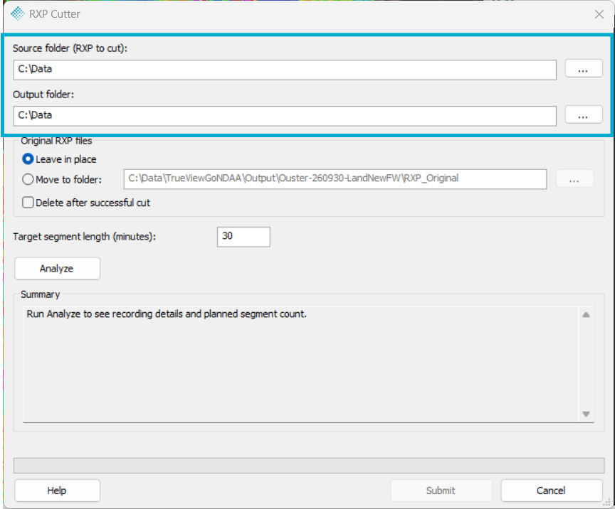Click the Submit button
Viewport: 615px width, 509px height.
tap(441, 491)
